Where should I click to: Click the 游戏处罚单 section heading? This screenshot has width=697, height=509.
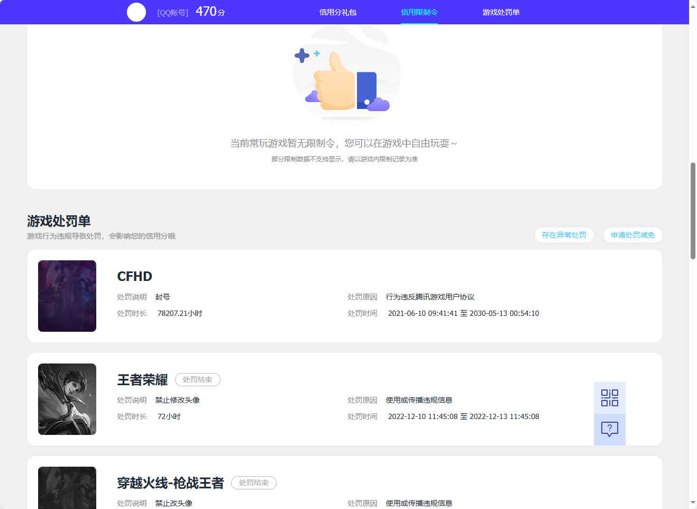click(x=59, y=221)
